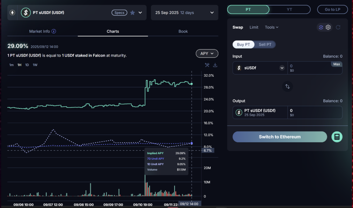Screen dimensions: 353x208
Task: Open the calculator icon button
Action: coord(337,137)
